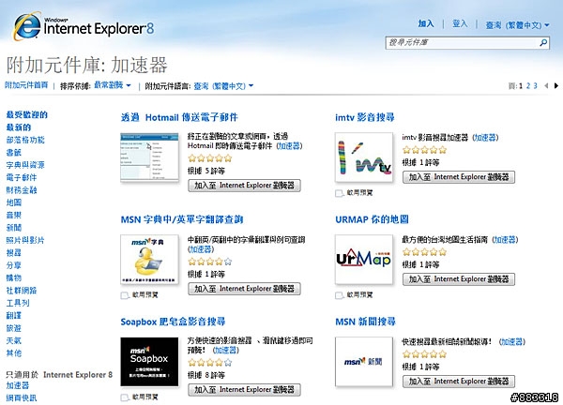This screenshot has width=563, height=405.
Task: Select 新聞 category in sidebar
Action: click(x=14, y=228)
